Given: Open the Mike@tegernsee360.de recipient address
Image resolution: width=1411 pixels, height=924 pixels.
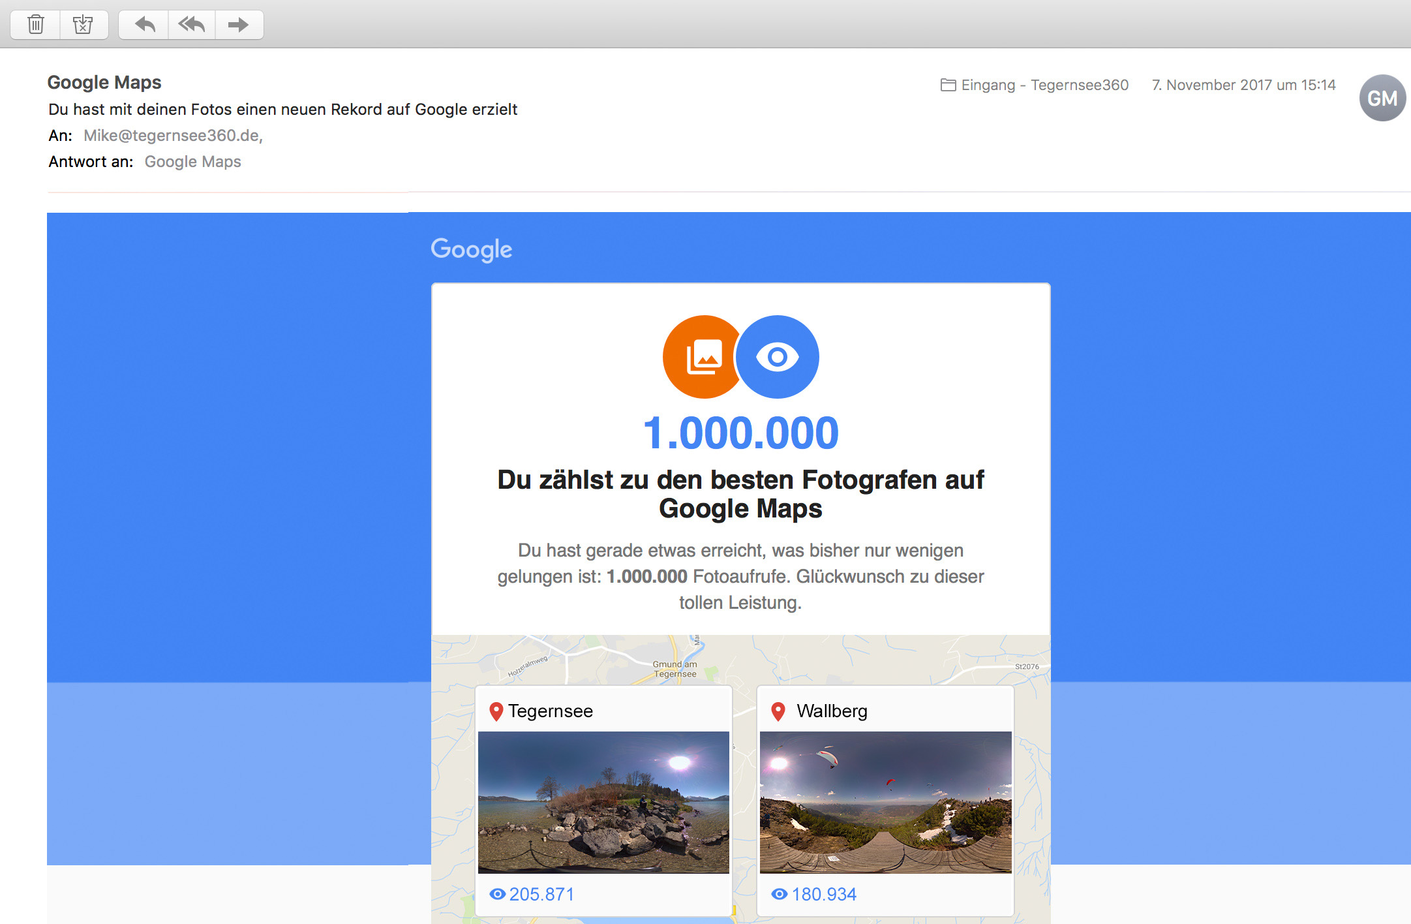Looking at the screenshot, I should tap(172, 135).
